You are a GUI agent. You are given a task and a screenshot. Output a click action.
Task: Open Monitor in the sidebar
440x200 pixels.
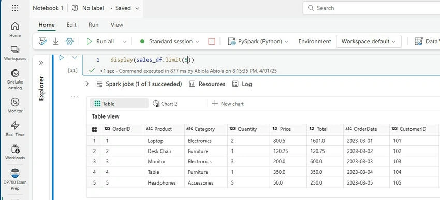coord(15,105)
